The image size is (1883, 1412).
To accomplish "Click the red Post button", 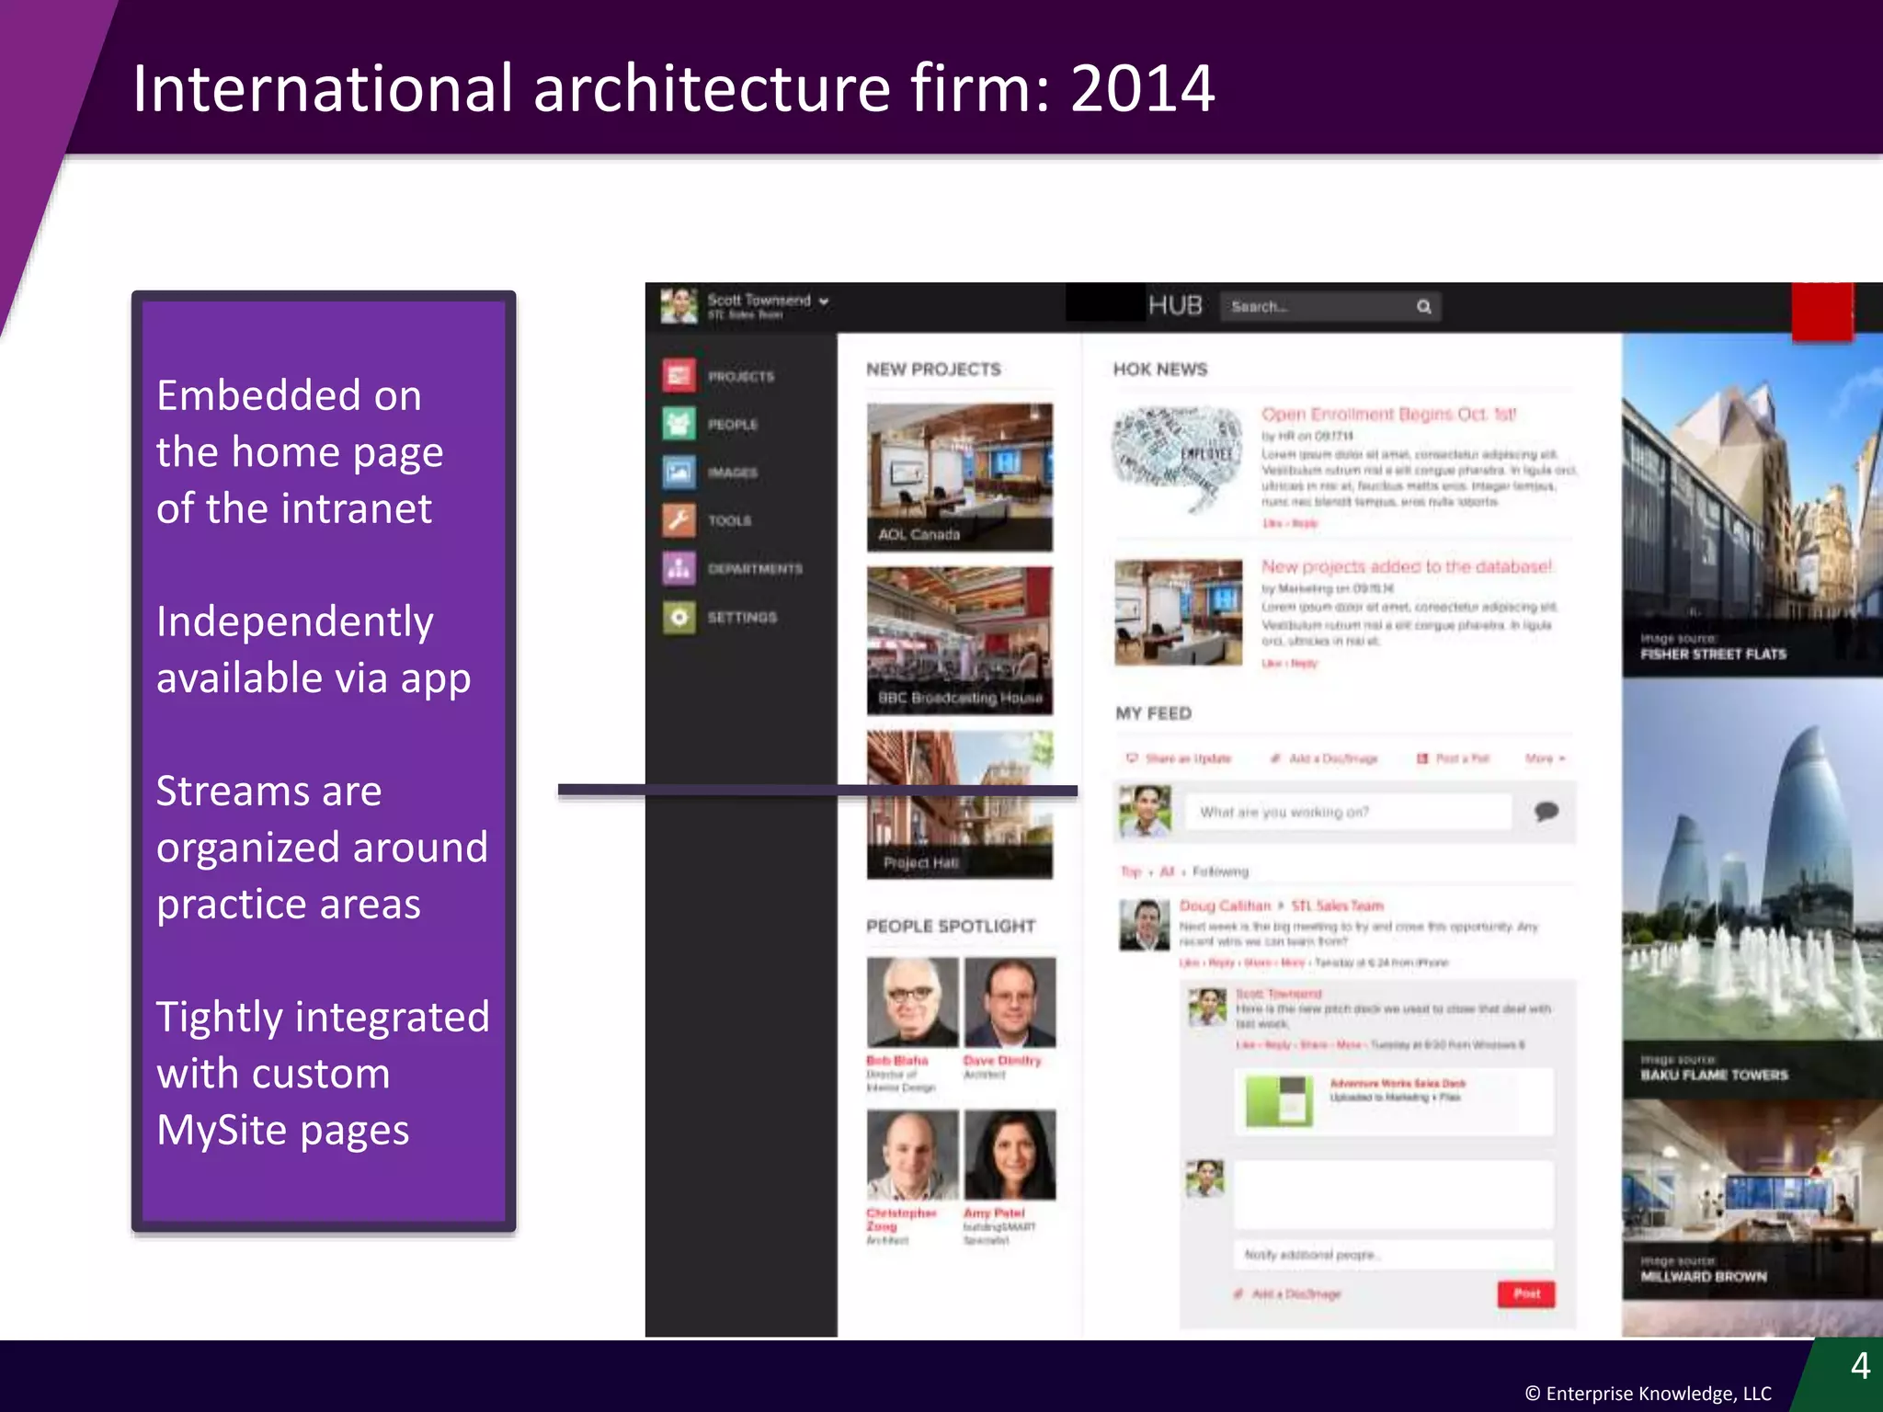I will click(x=1526, y=1293).
